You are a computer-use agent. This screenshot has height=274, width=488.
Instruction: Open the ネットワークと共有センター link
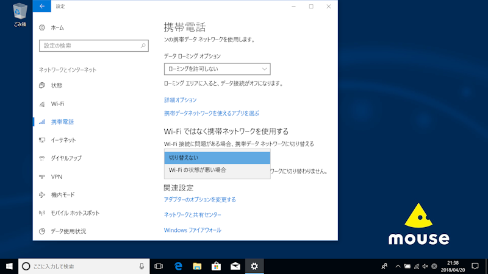pyautogui.click(x=192, y=215)
